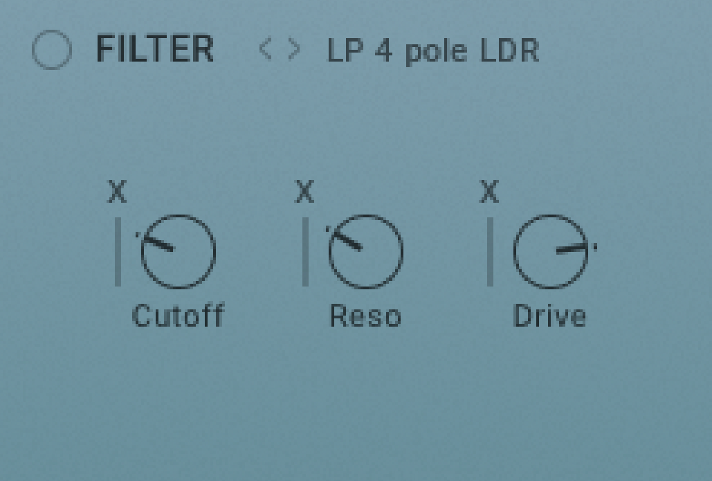Click the rim marker dot on Drive knob
This screenshot has height=481, width=712.
(x=595, y=247)
